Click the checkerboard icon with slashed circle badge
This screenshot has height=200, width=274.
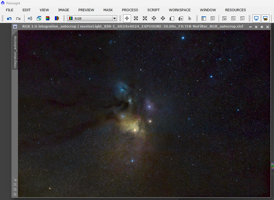224,18
